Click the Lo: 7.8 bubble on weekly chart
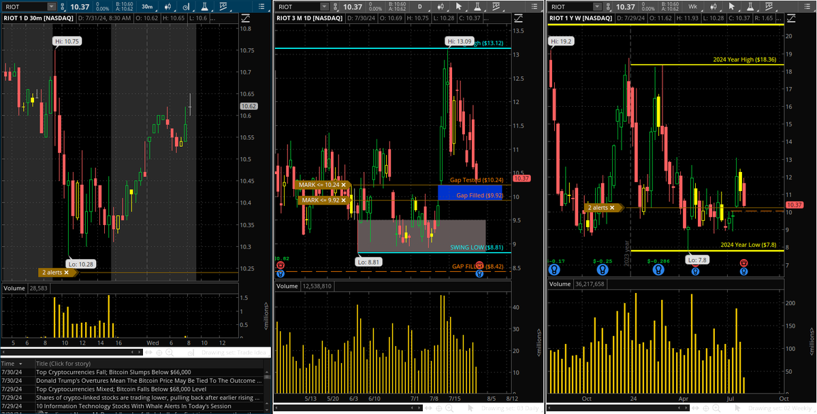 697,260
